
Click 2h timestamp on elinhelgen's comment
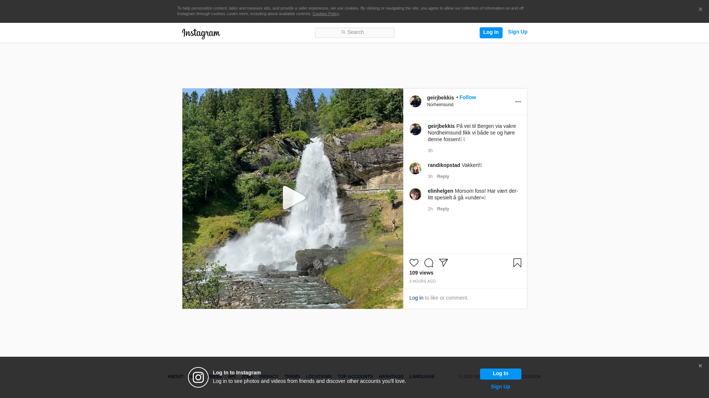pos(430,209)
